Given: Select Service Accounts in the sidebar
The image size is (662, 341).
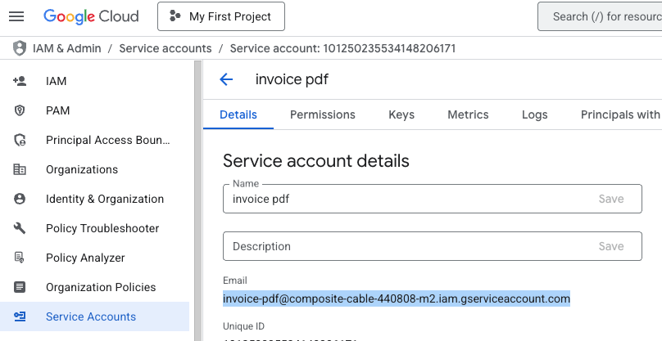Looking at the screenshot, I should click(x=94, y=316).
